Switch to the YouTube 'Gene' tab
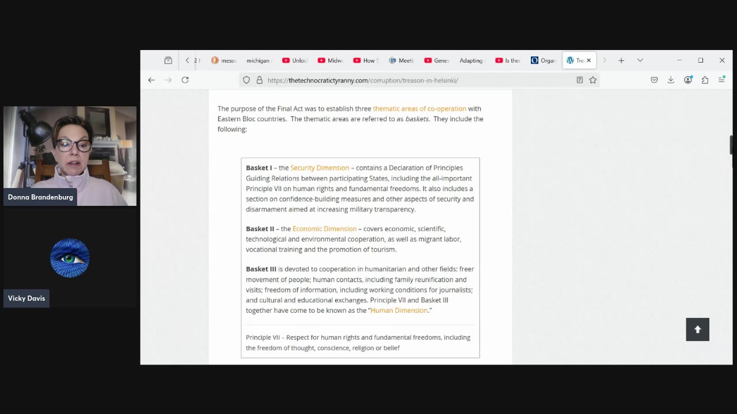737x414 pixels. pos(437,60)
